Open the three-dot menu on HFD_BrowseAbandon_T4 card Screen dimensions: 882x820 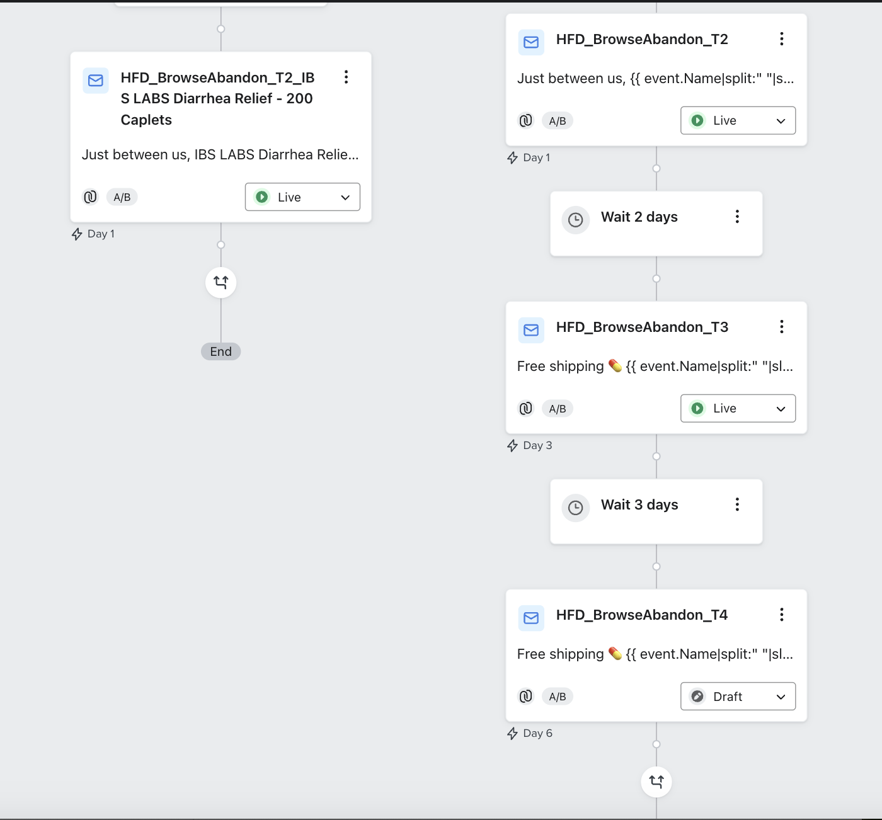click(x=782, y=615)
